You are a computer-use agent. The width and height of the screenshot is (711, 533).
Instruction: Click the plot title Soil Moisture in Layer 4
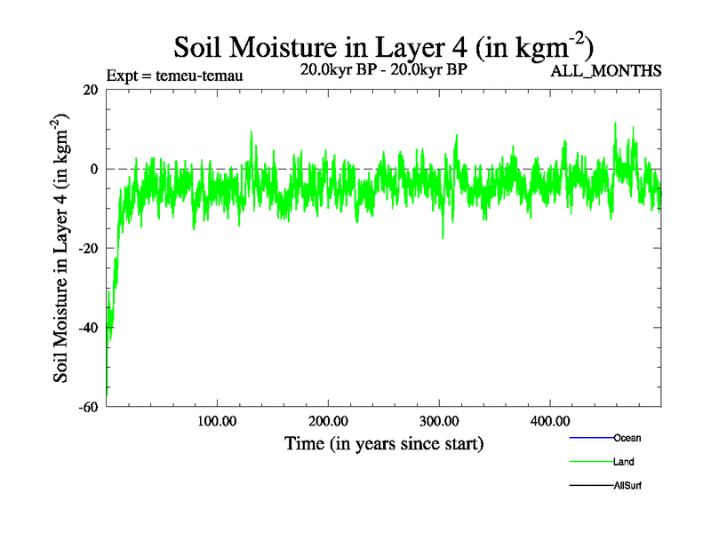point(383,45)
